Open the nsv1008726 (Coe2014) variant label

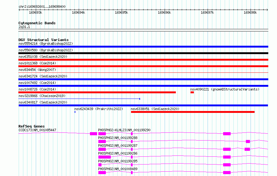tap(37, 89)
